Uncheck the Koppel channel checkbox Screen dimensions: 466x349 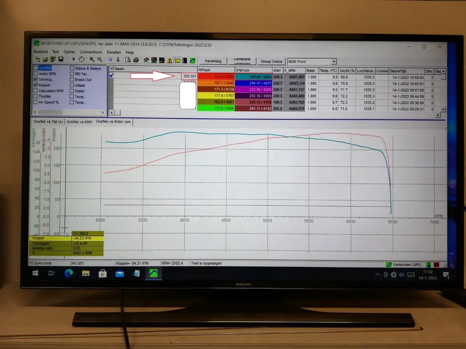coord(36,85)
